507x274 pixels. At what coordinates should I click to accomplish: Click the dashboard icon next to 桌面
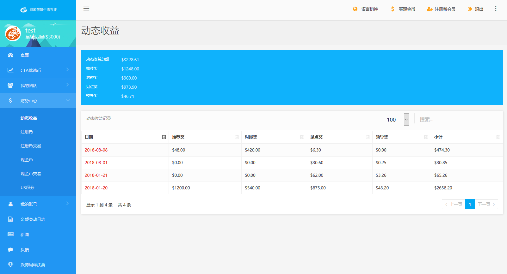click(10, 55)
